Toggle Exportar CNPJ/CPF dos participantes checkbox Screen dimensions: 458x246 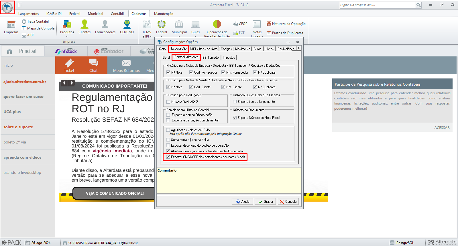[168, 157]
